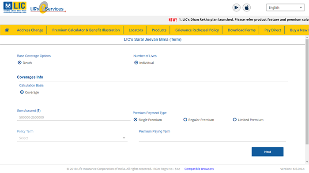Select the Individual number of lives radio
309x173 pixels.
136,63
